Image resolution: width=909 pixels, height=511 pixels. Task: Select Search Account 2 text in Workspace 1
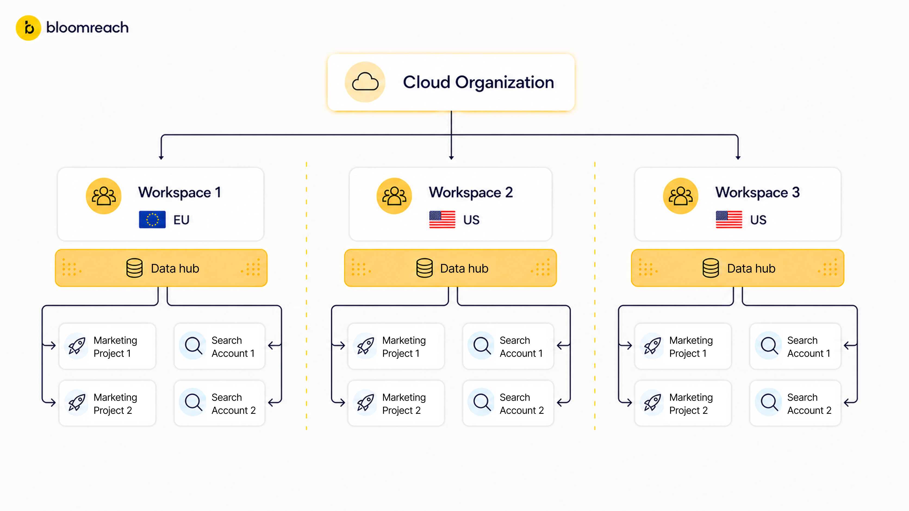(x=234, y=404)
